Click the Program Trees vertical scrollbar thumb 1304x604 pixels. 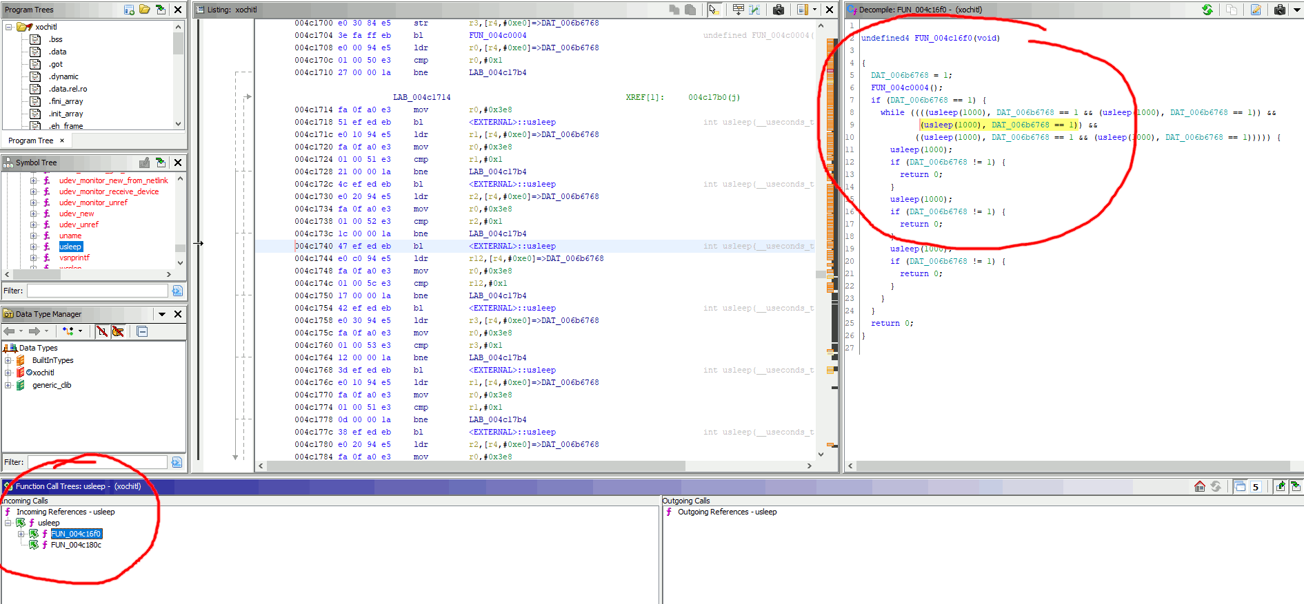(x=178, y=43)
